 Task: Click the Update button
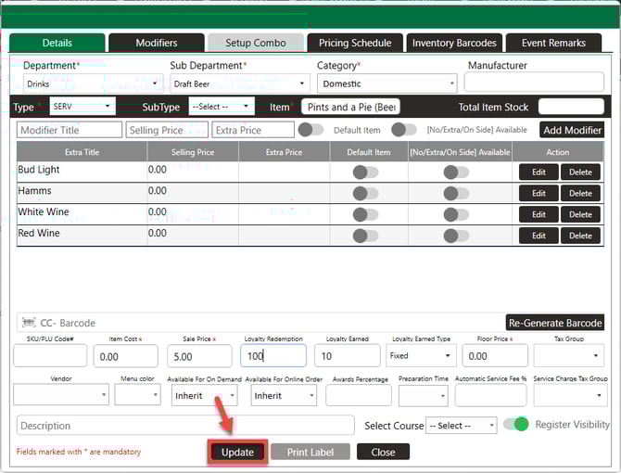coord(237,452)
